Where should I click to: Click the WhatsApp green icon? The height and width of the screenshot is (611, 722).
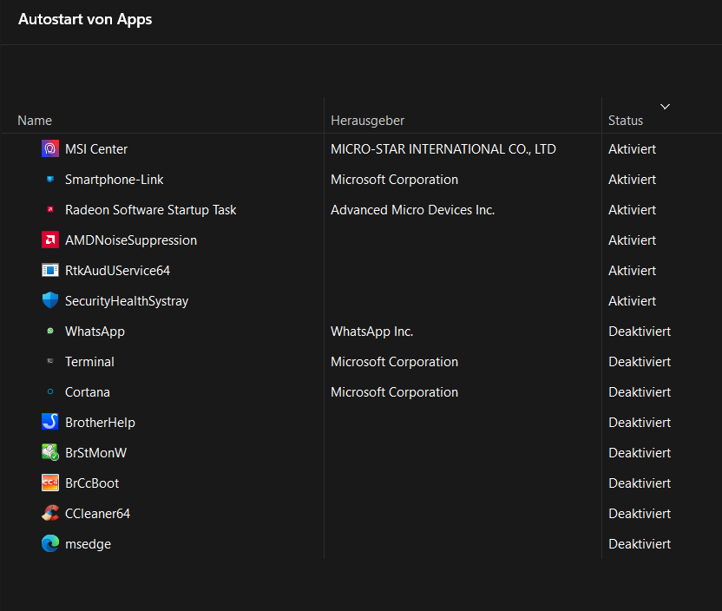pos(50,332)
